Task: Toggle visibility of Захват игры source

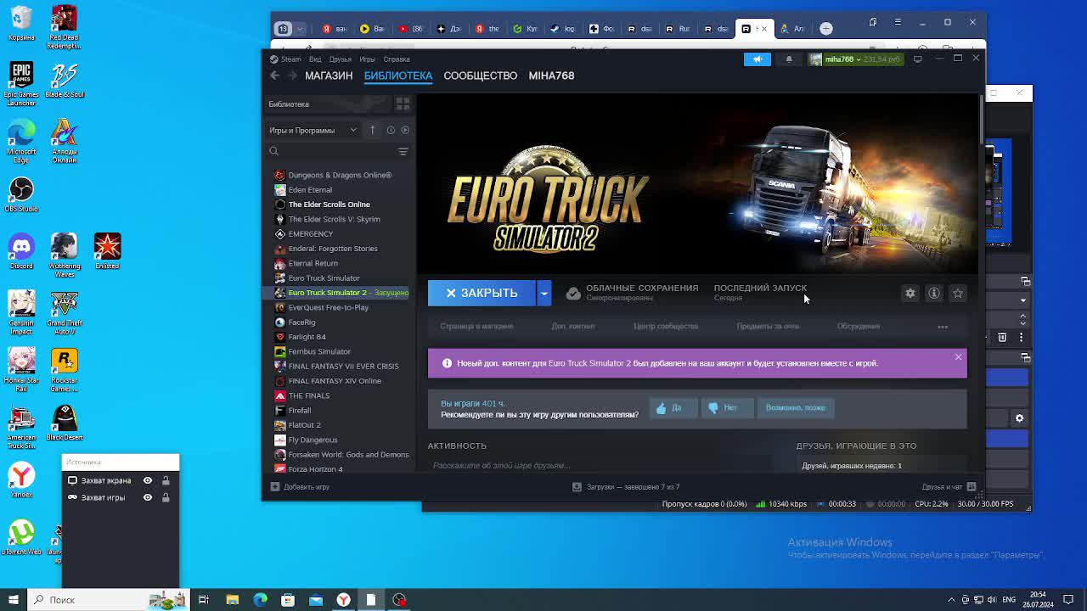Action: click(x=148, y=497)
